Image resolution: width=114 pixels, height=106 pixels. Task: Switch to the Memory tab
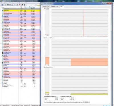54,7
